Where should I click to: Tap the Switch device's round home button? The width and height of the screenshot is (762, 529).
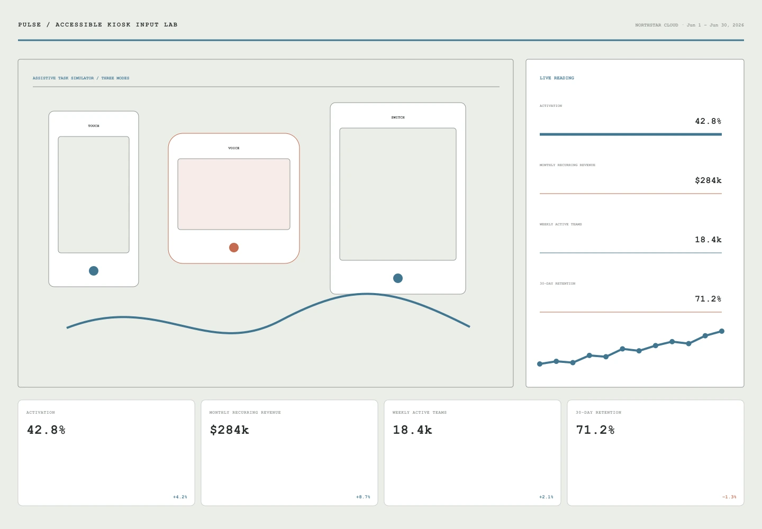click(x=398, y=278)
